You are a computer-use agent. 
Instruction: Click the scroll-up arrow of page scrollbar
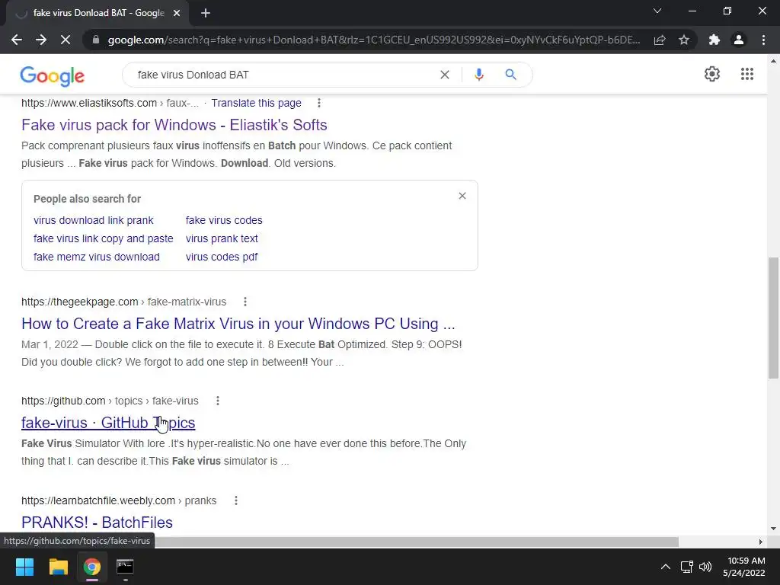tap(773, 61)
